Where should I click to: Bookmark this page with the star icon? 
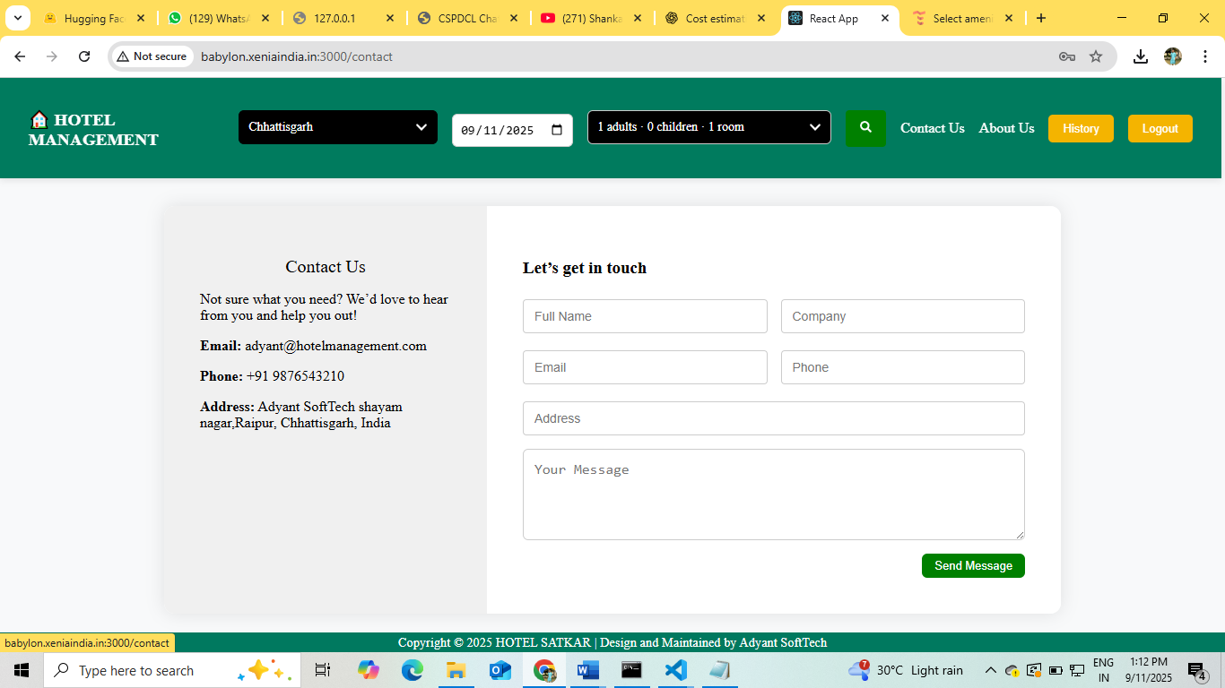(x=1096, y=56)
